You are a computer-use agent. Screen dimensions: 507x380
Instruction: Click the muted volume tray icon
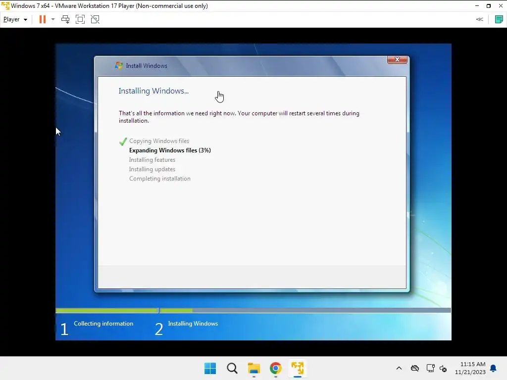click(443, 368)
